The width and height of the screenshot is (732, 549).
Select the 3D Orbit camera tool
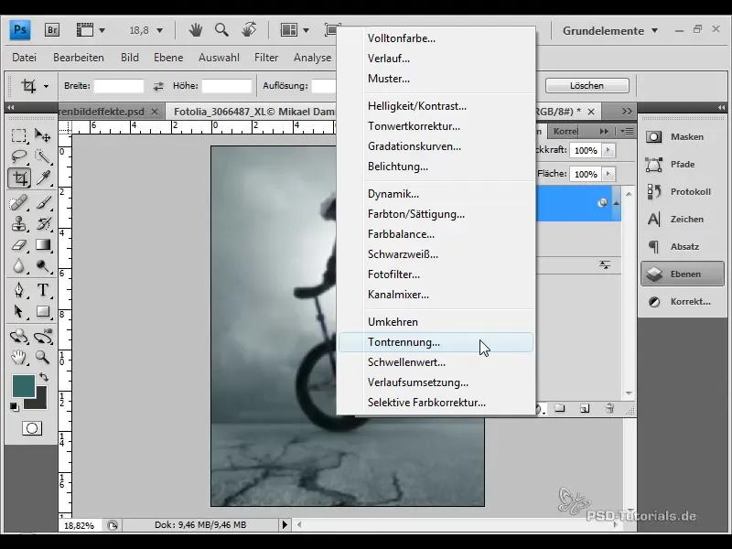43,336
